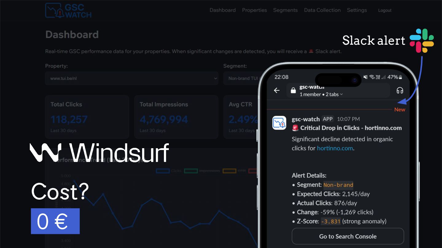Screen dimensions: 442x248
Task: Open Properties nav item
Action: (x=254, y=10)
